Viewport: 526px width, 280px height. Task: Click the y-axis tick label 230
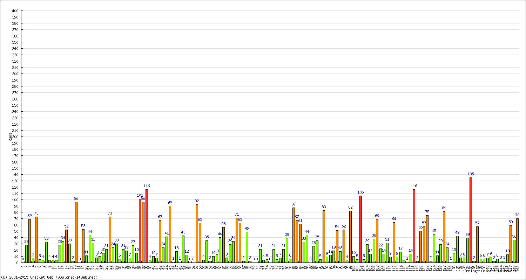15,118
